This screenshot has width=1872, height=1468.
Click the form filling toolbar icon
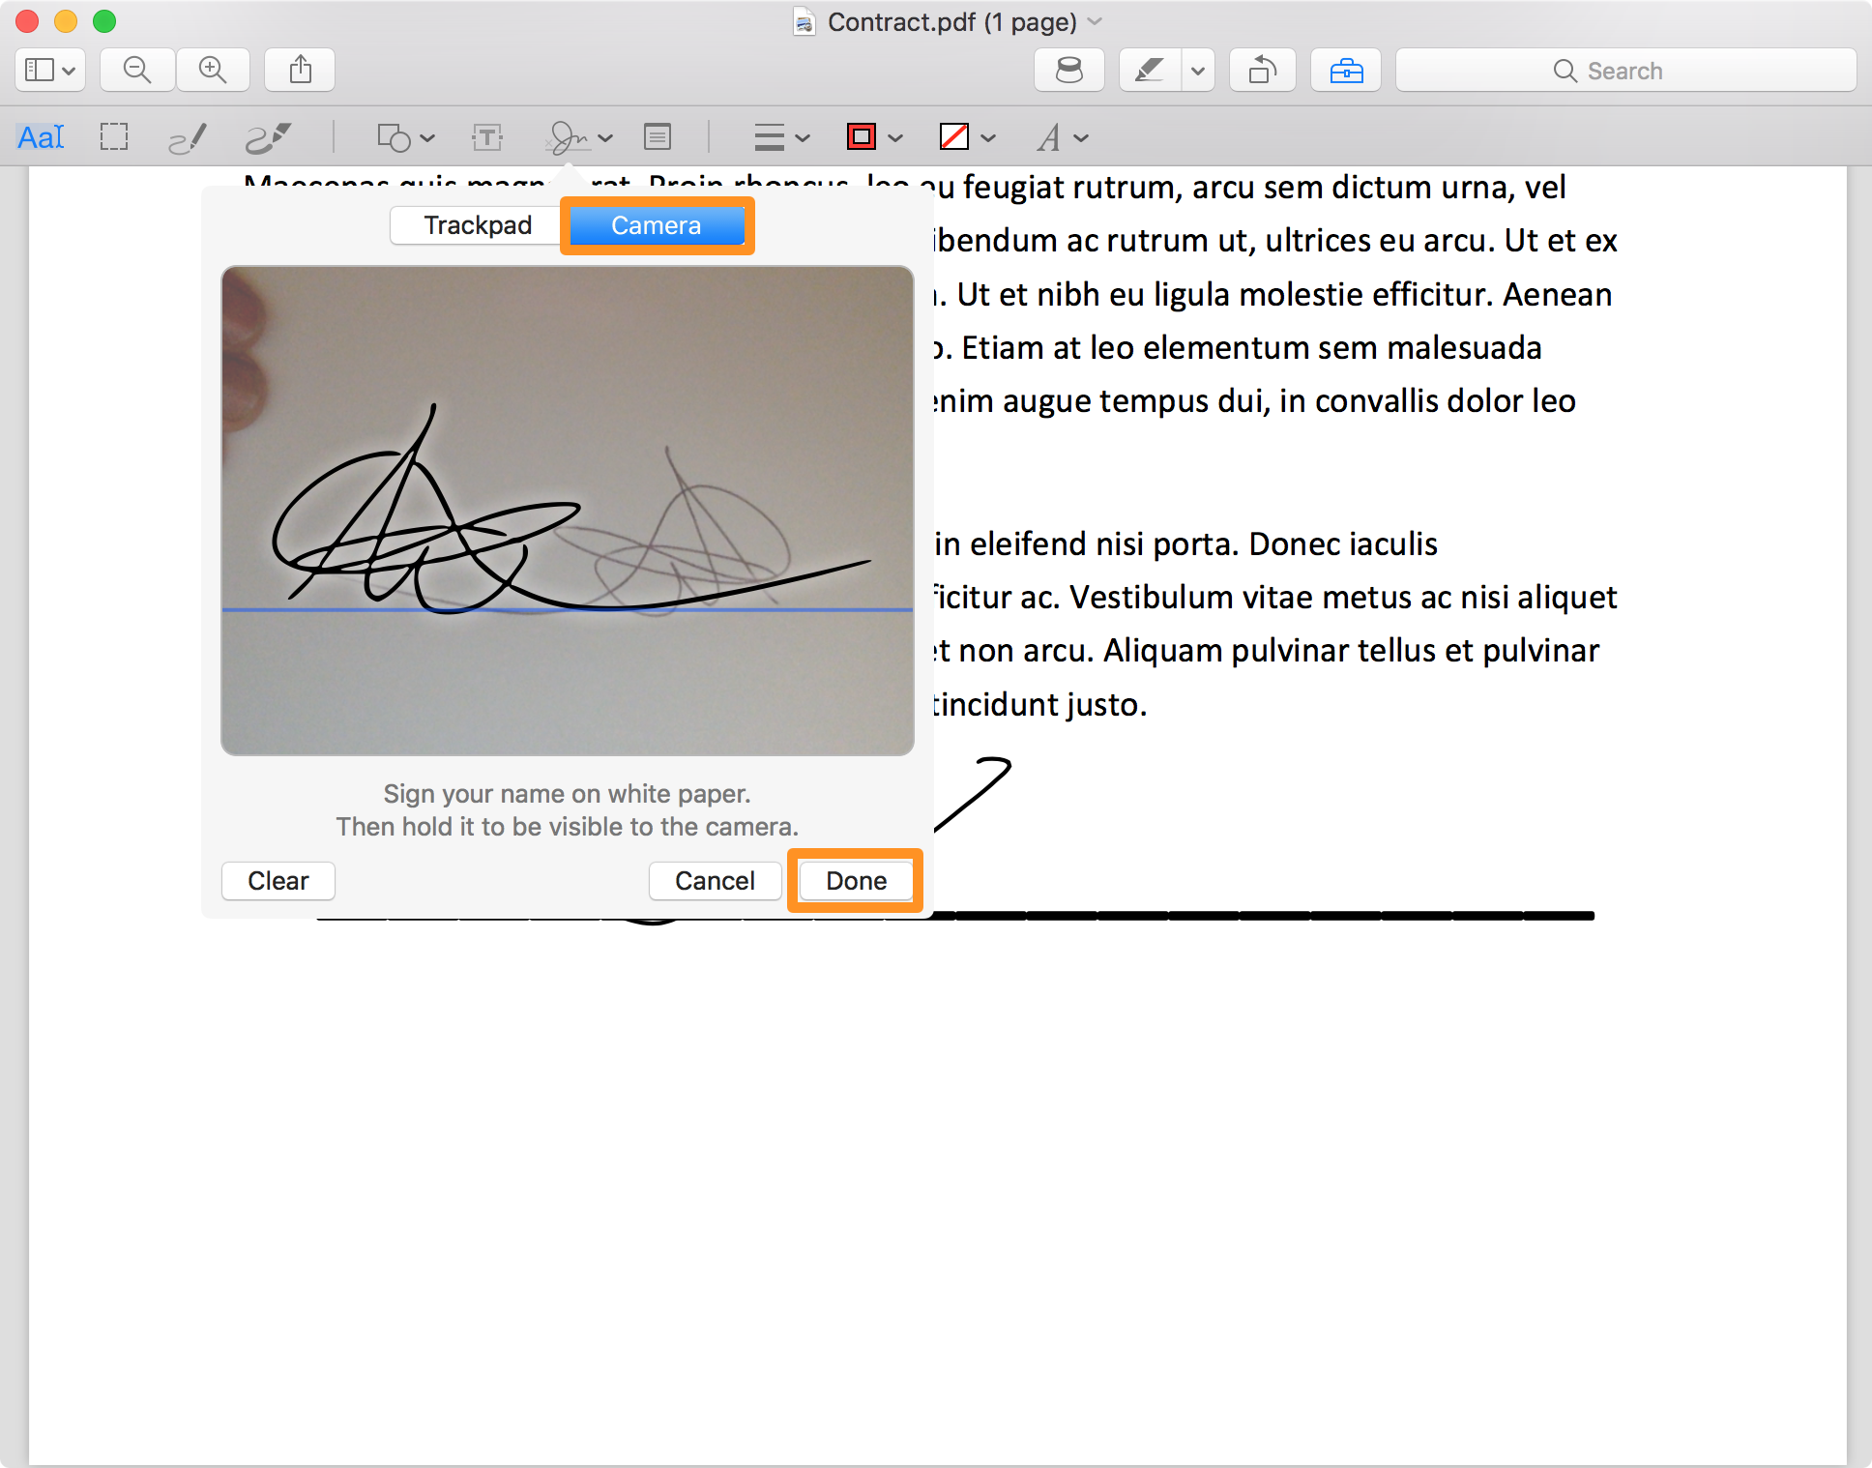[1068, 70]
